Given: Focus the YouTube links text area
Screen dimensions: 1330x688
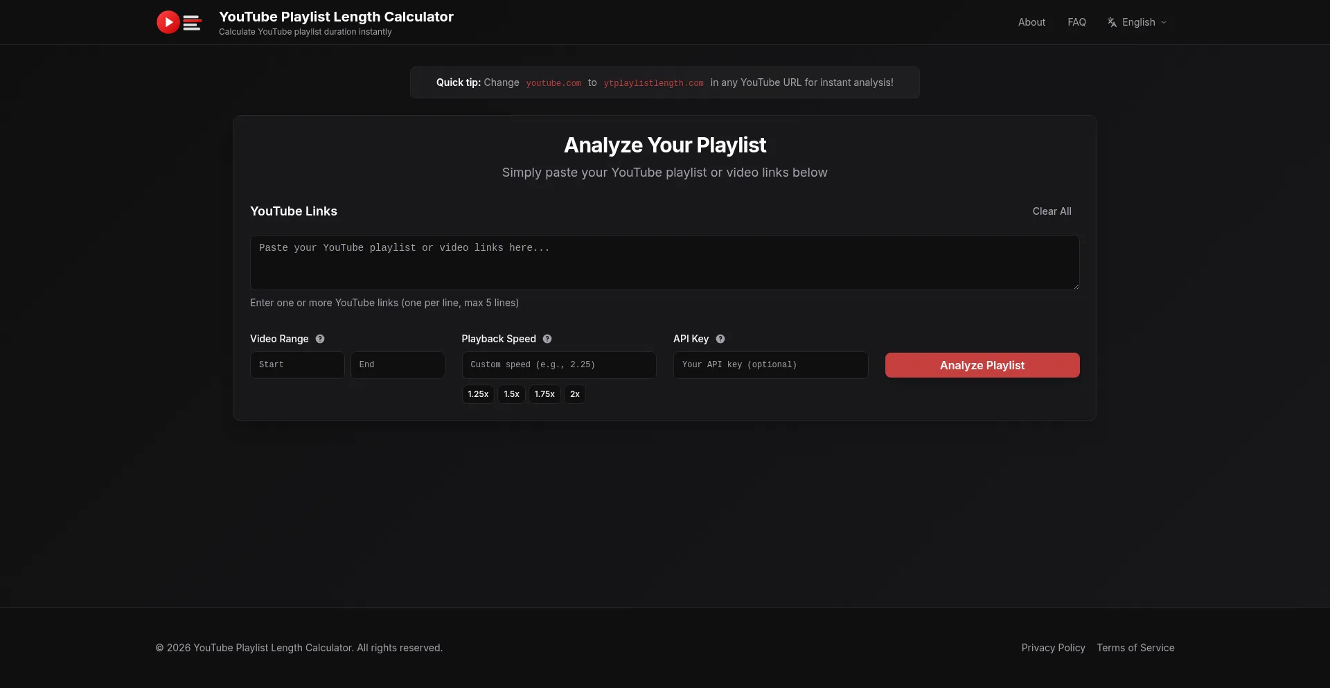Looking at the screenshot, I should tap(664, 263).
